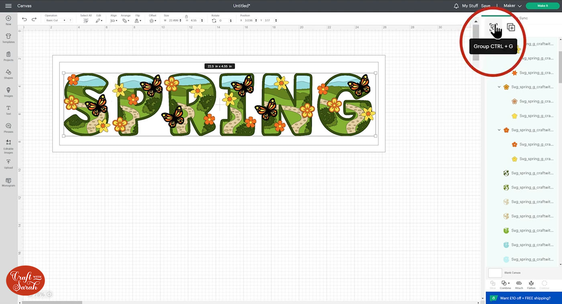Click the Height size field

pos(195,20)
